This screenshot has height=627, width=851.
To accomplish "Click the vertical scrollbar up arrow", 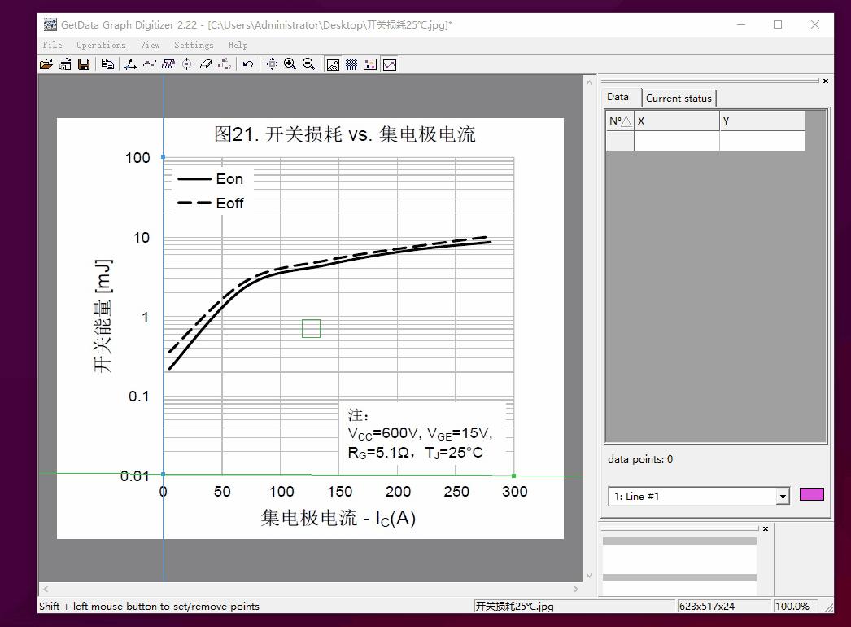I will [589, 82].
